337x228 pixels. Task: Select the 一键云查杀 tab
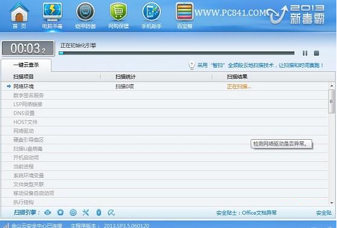tap(26, 65)
